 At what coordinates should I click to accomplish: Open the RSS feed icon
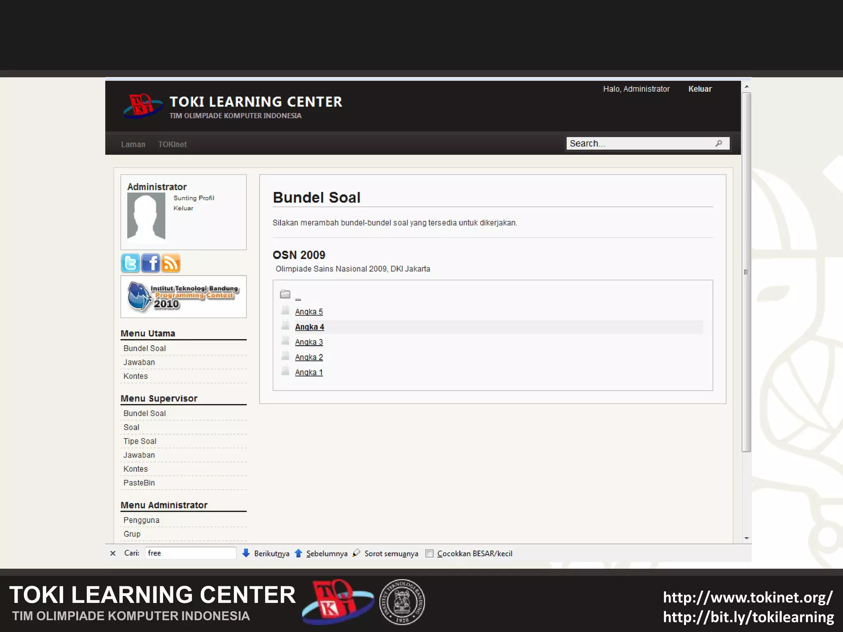(171, 263)
